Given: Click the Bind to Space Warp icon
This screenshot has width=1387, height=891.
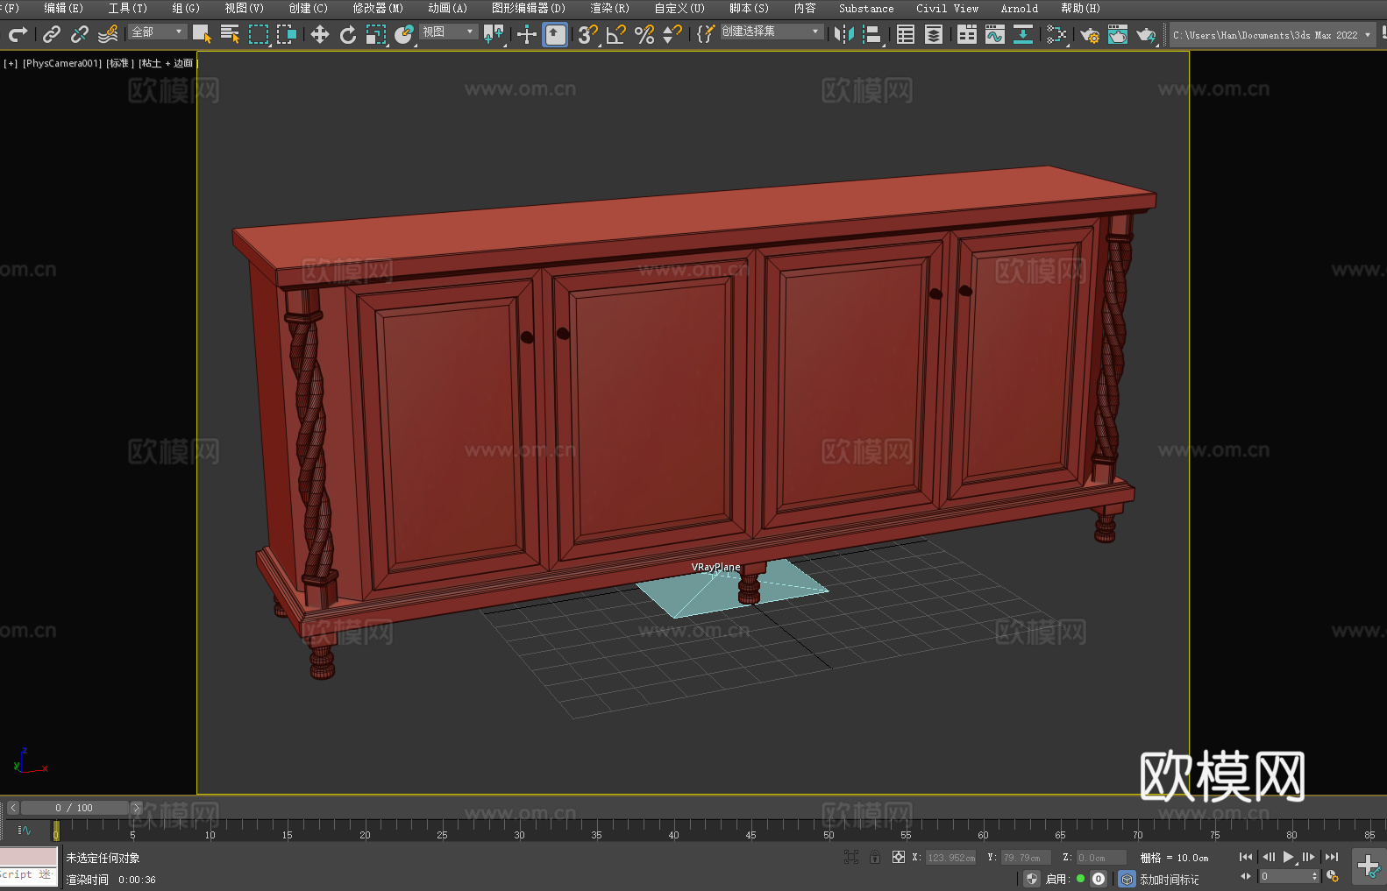Looking at the screenshot, I should pos(108,34).
